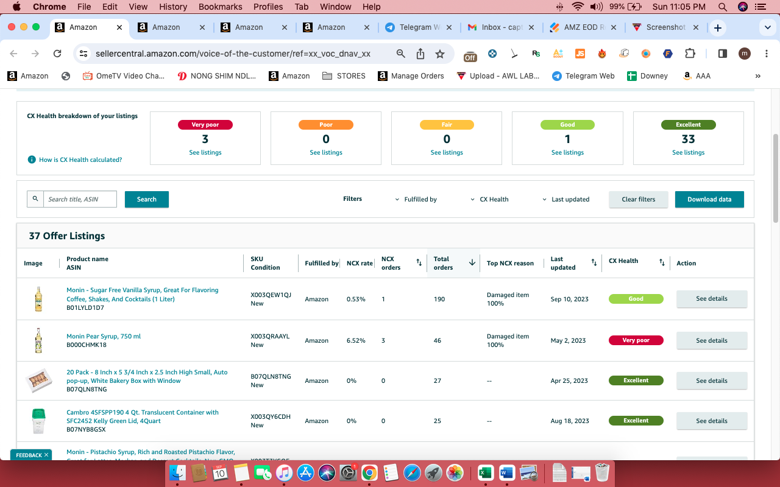Toggle the Chrome side panel icon

click(x=723, y=54)
